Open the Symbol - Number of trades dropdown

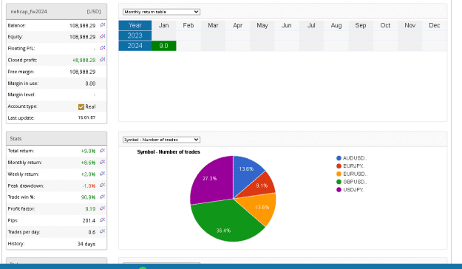click(x=161, y=140)
